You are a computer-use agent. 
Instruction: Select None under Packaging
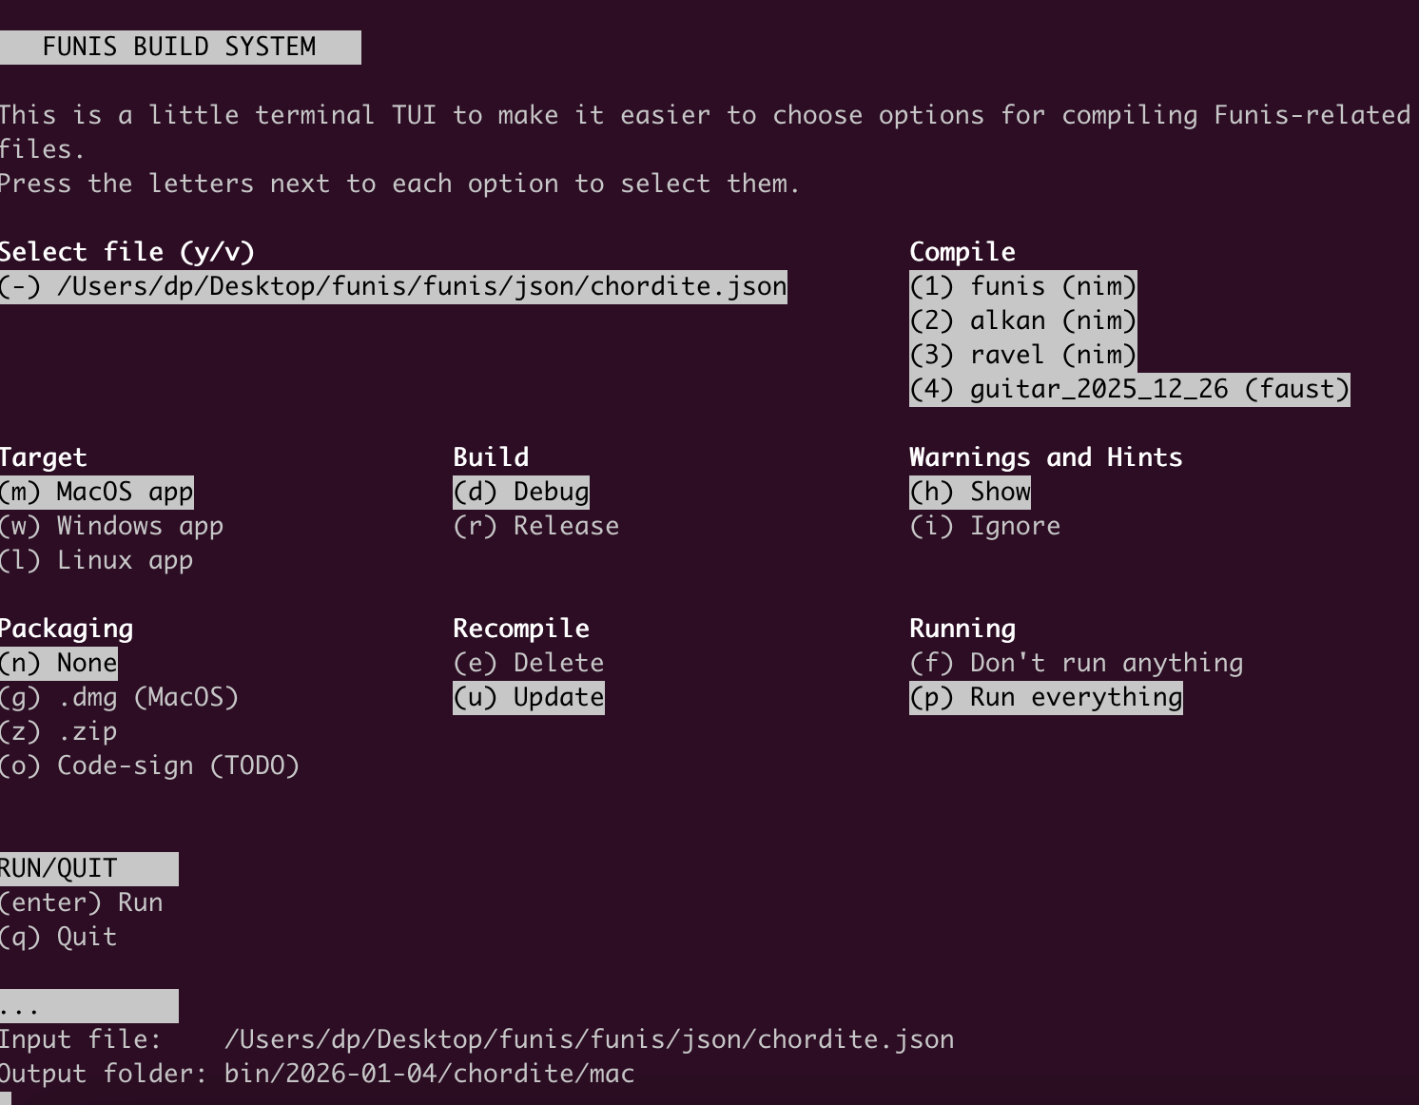point(59,663)
